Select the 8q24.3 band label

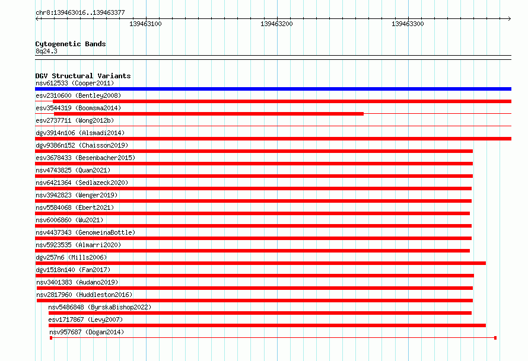click(46, 51)
